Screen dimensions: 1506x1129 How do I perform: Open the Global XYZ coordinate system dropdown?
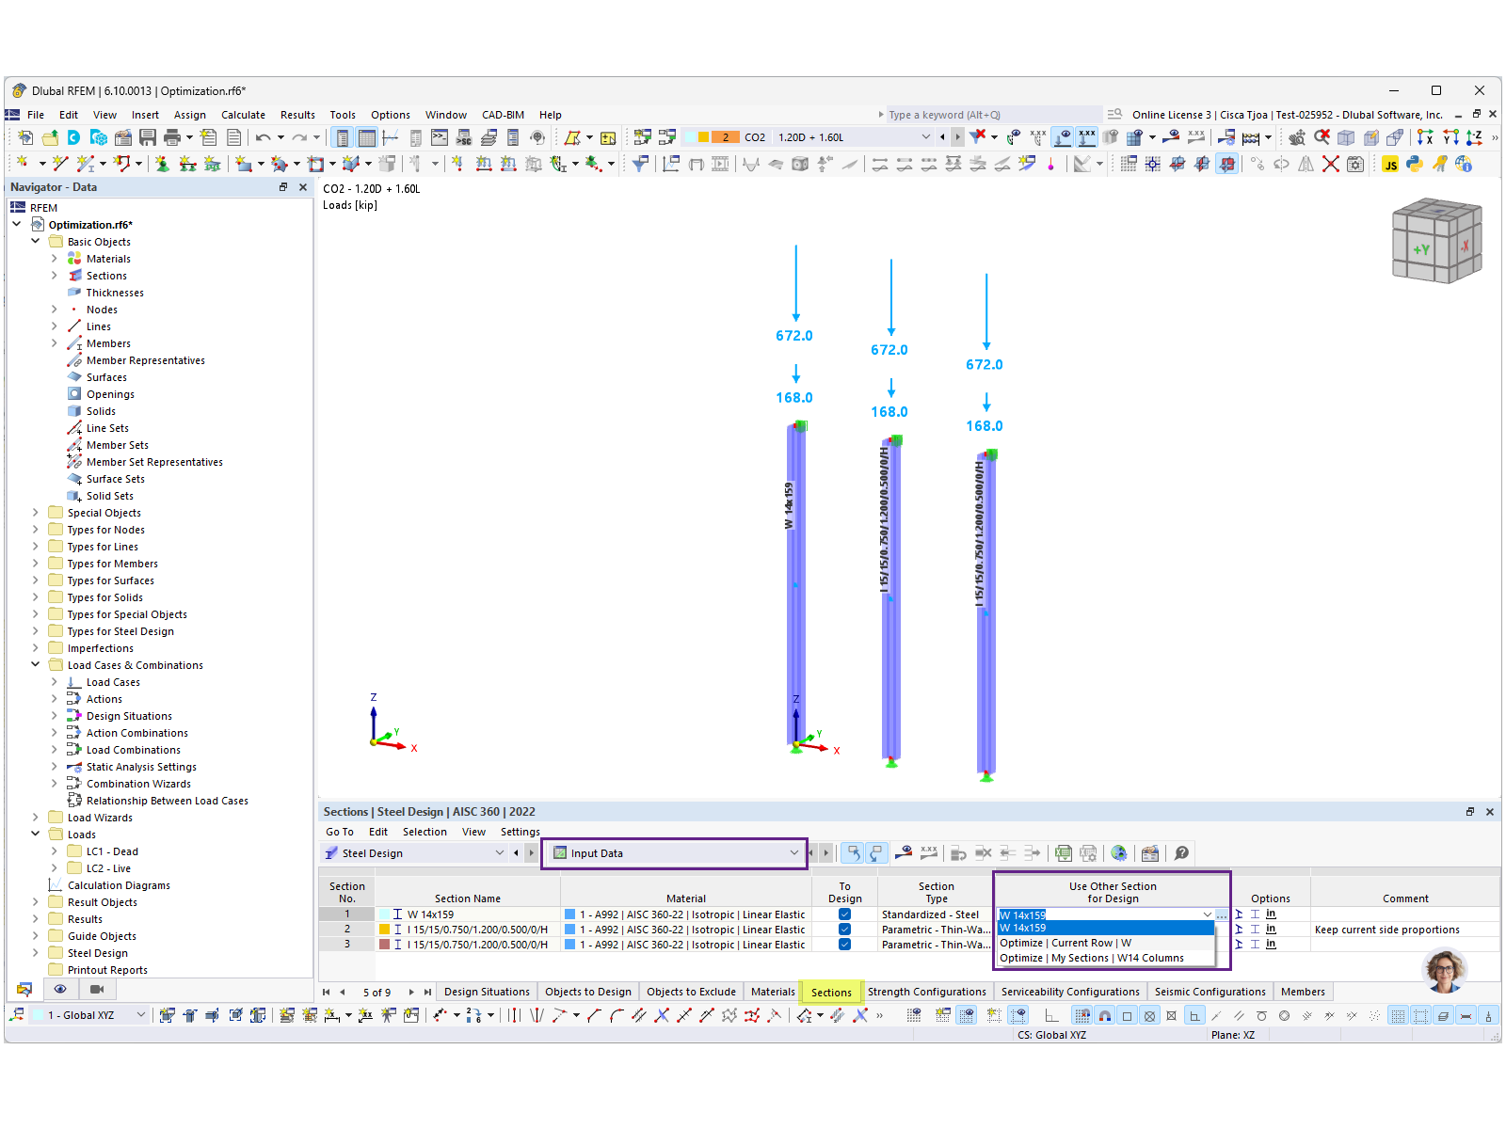(141, 1015)
